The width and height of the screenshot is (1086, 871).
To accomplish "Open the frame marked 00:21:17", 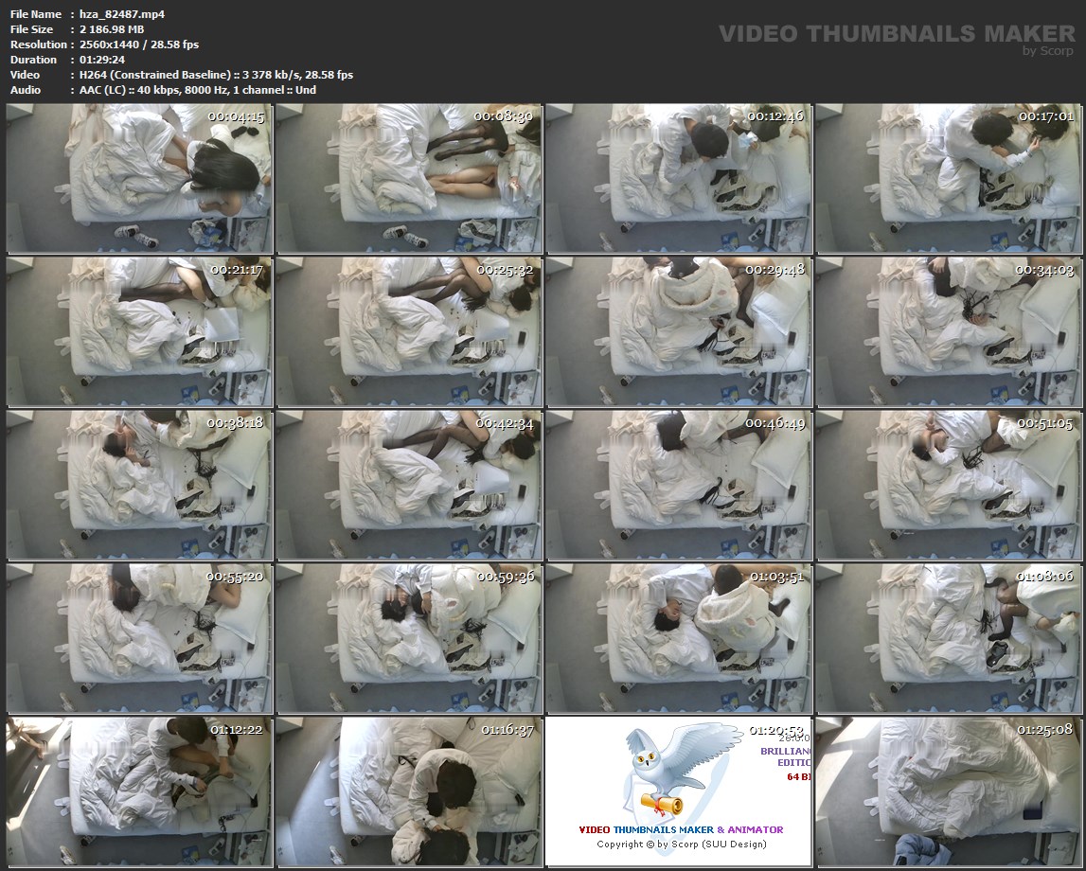I will [x=140, y=331].
